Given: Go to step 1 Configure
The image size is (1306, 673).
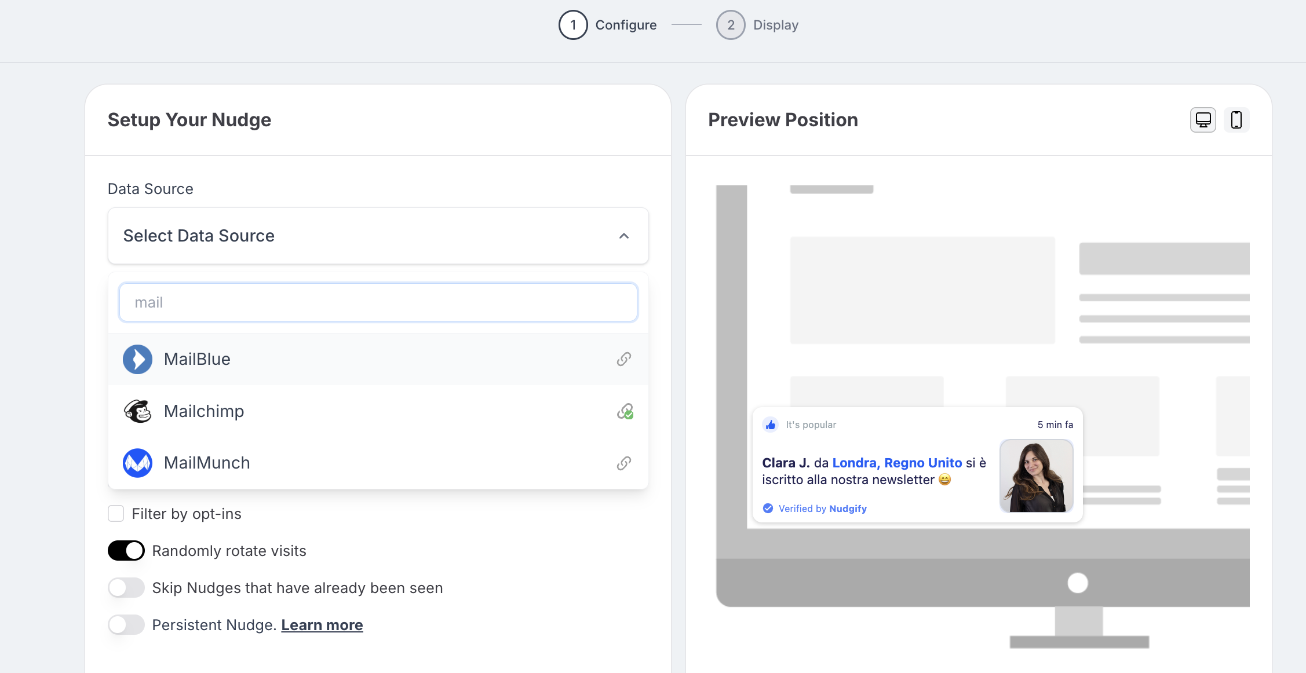Looking at the screenshot, I should (573, 25).
